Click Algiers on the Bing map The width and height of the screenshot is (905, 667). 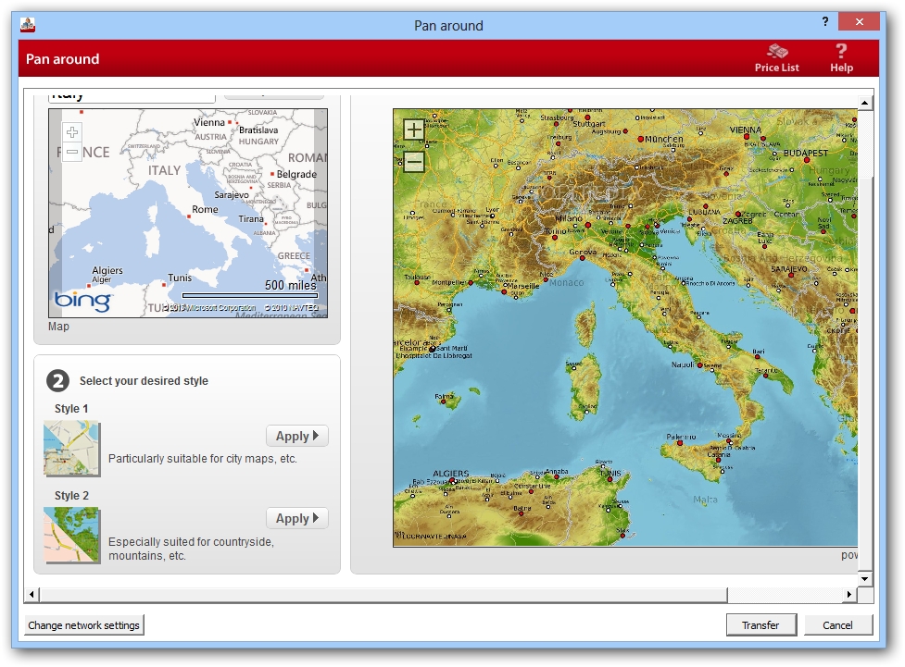pyautogui.click(x=107, y=270)
